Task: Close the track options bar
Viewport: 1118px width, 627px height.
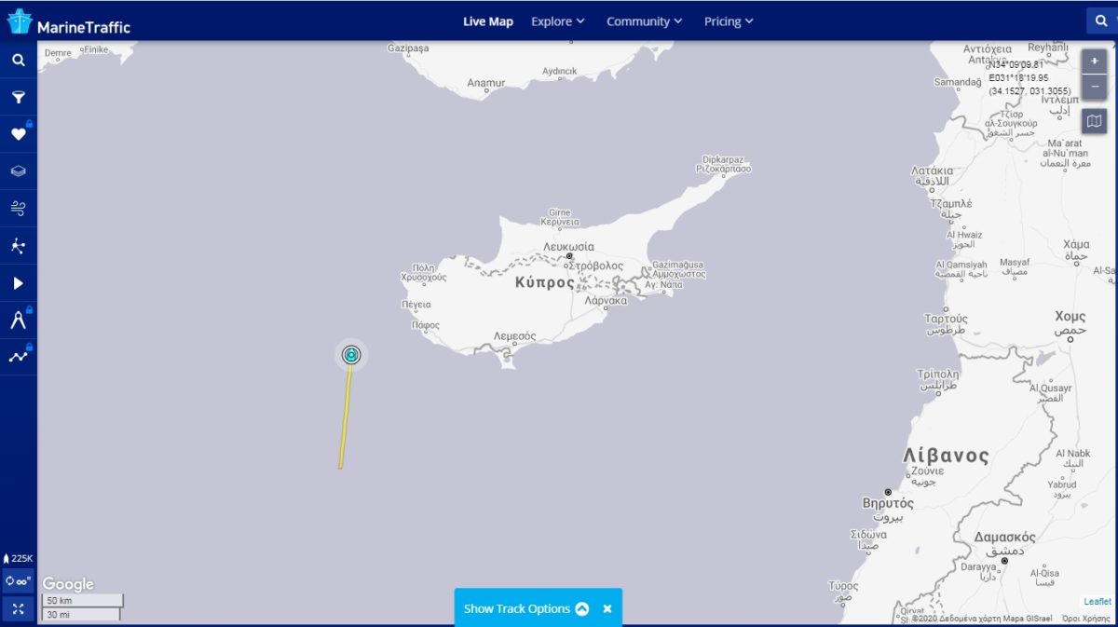Action: click(607, 608)
